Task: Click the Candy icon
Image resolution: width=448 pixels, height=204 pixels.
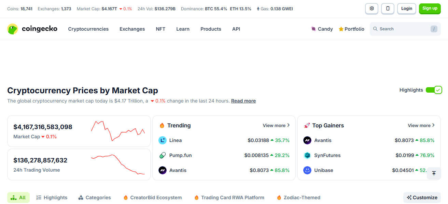Action: [x=313, y=29]
